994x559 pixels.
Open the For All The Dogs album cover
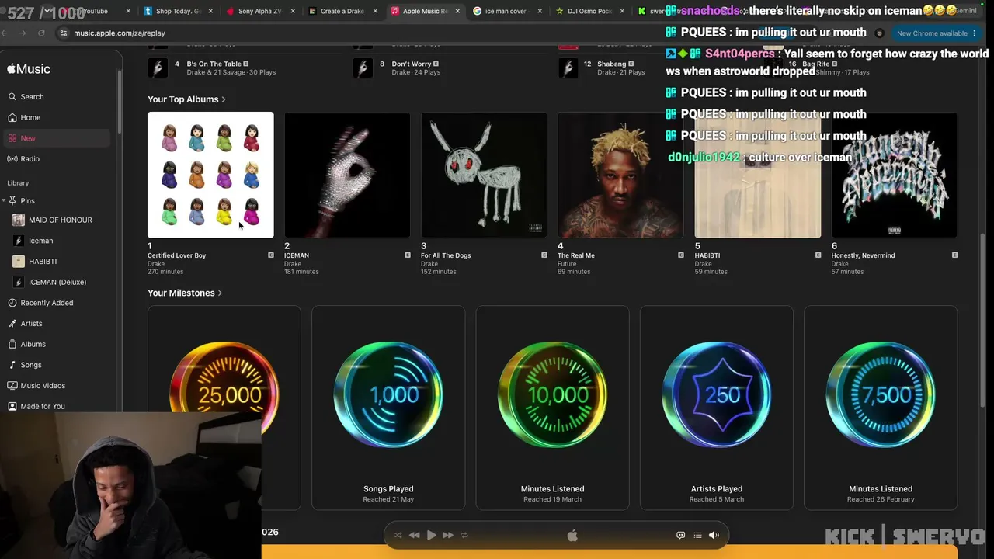tap(484, 175)
